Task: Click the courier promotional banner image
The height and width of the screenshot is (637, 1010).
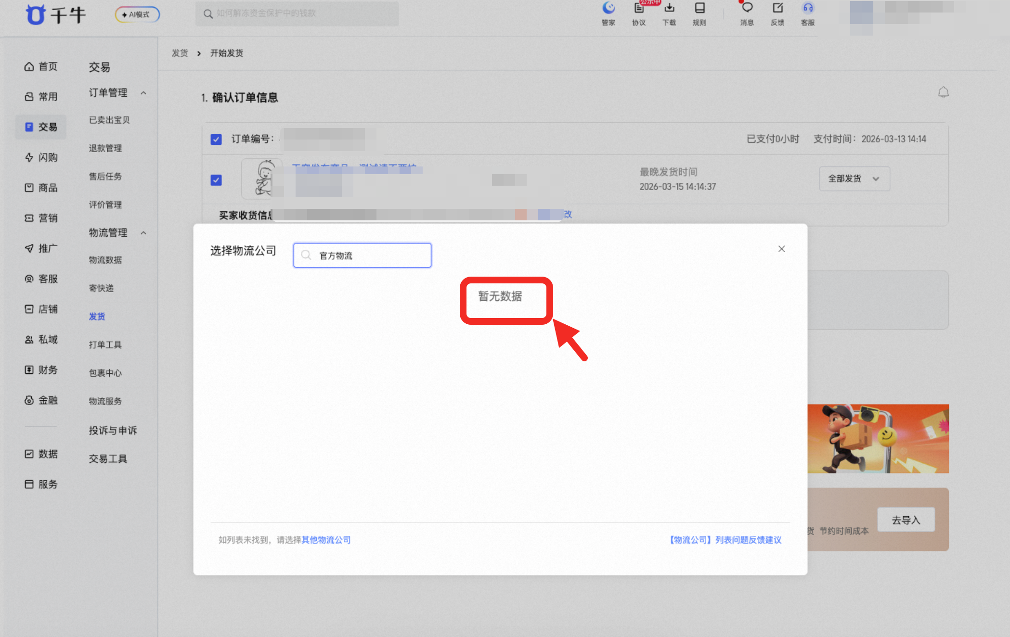Action: point(878,438)
